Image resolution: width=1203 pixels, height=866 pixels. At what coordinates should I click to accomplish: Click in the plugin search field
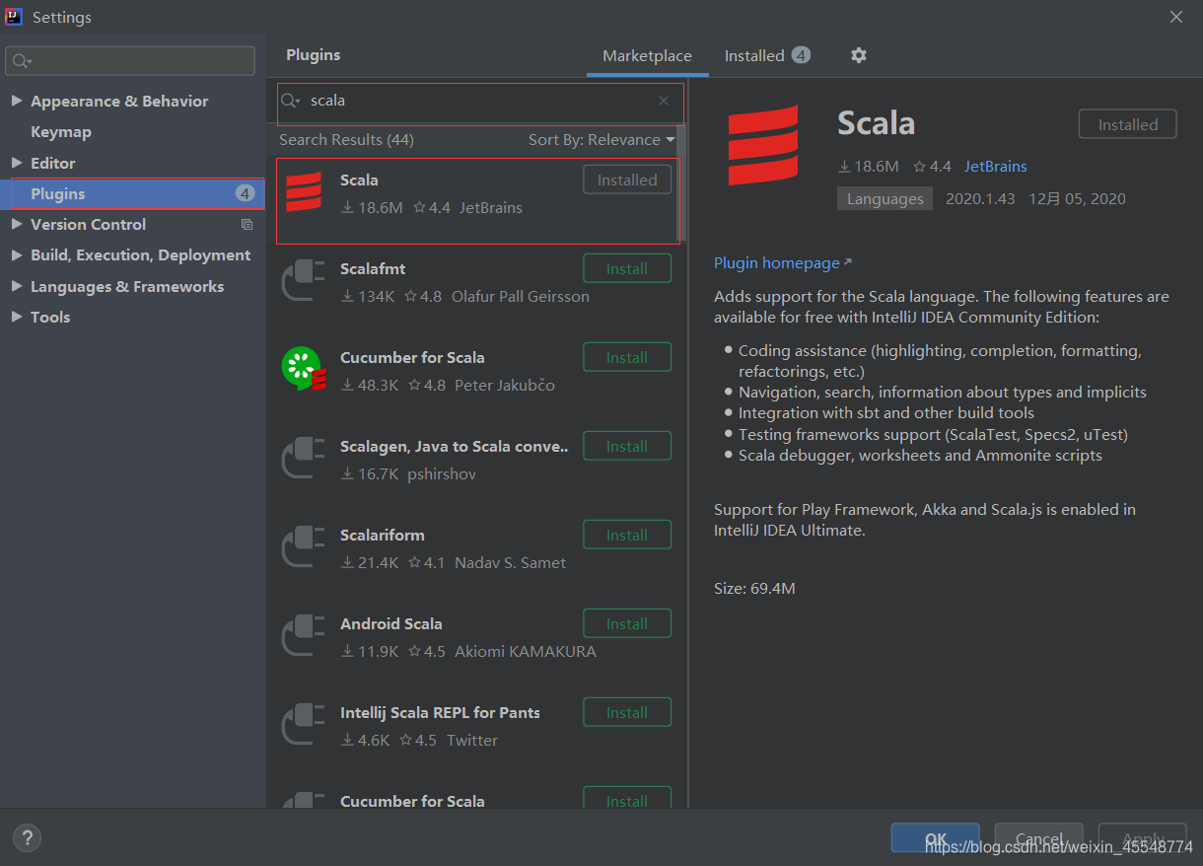tap(480, 101)
